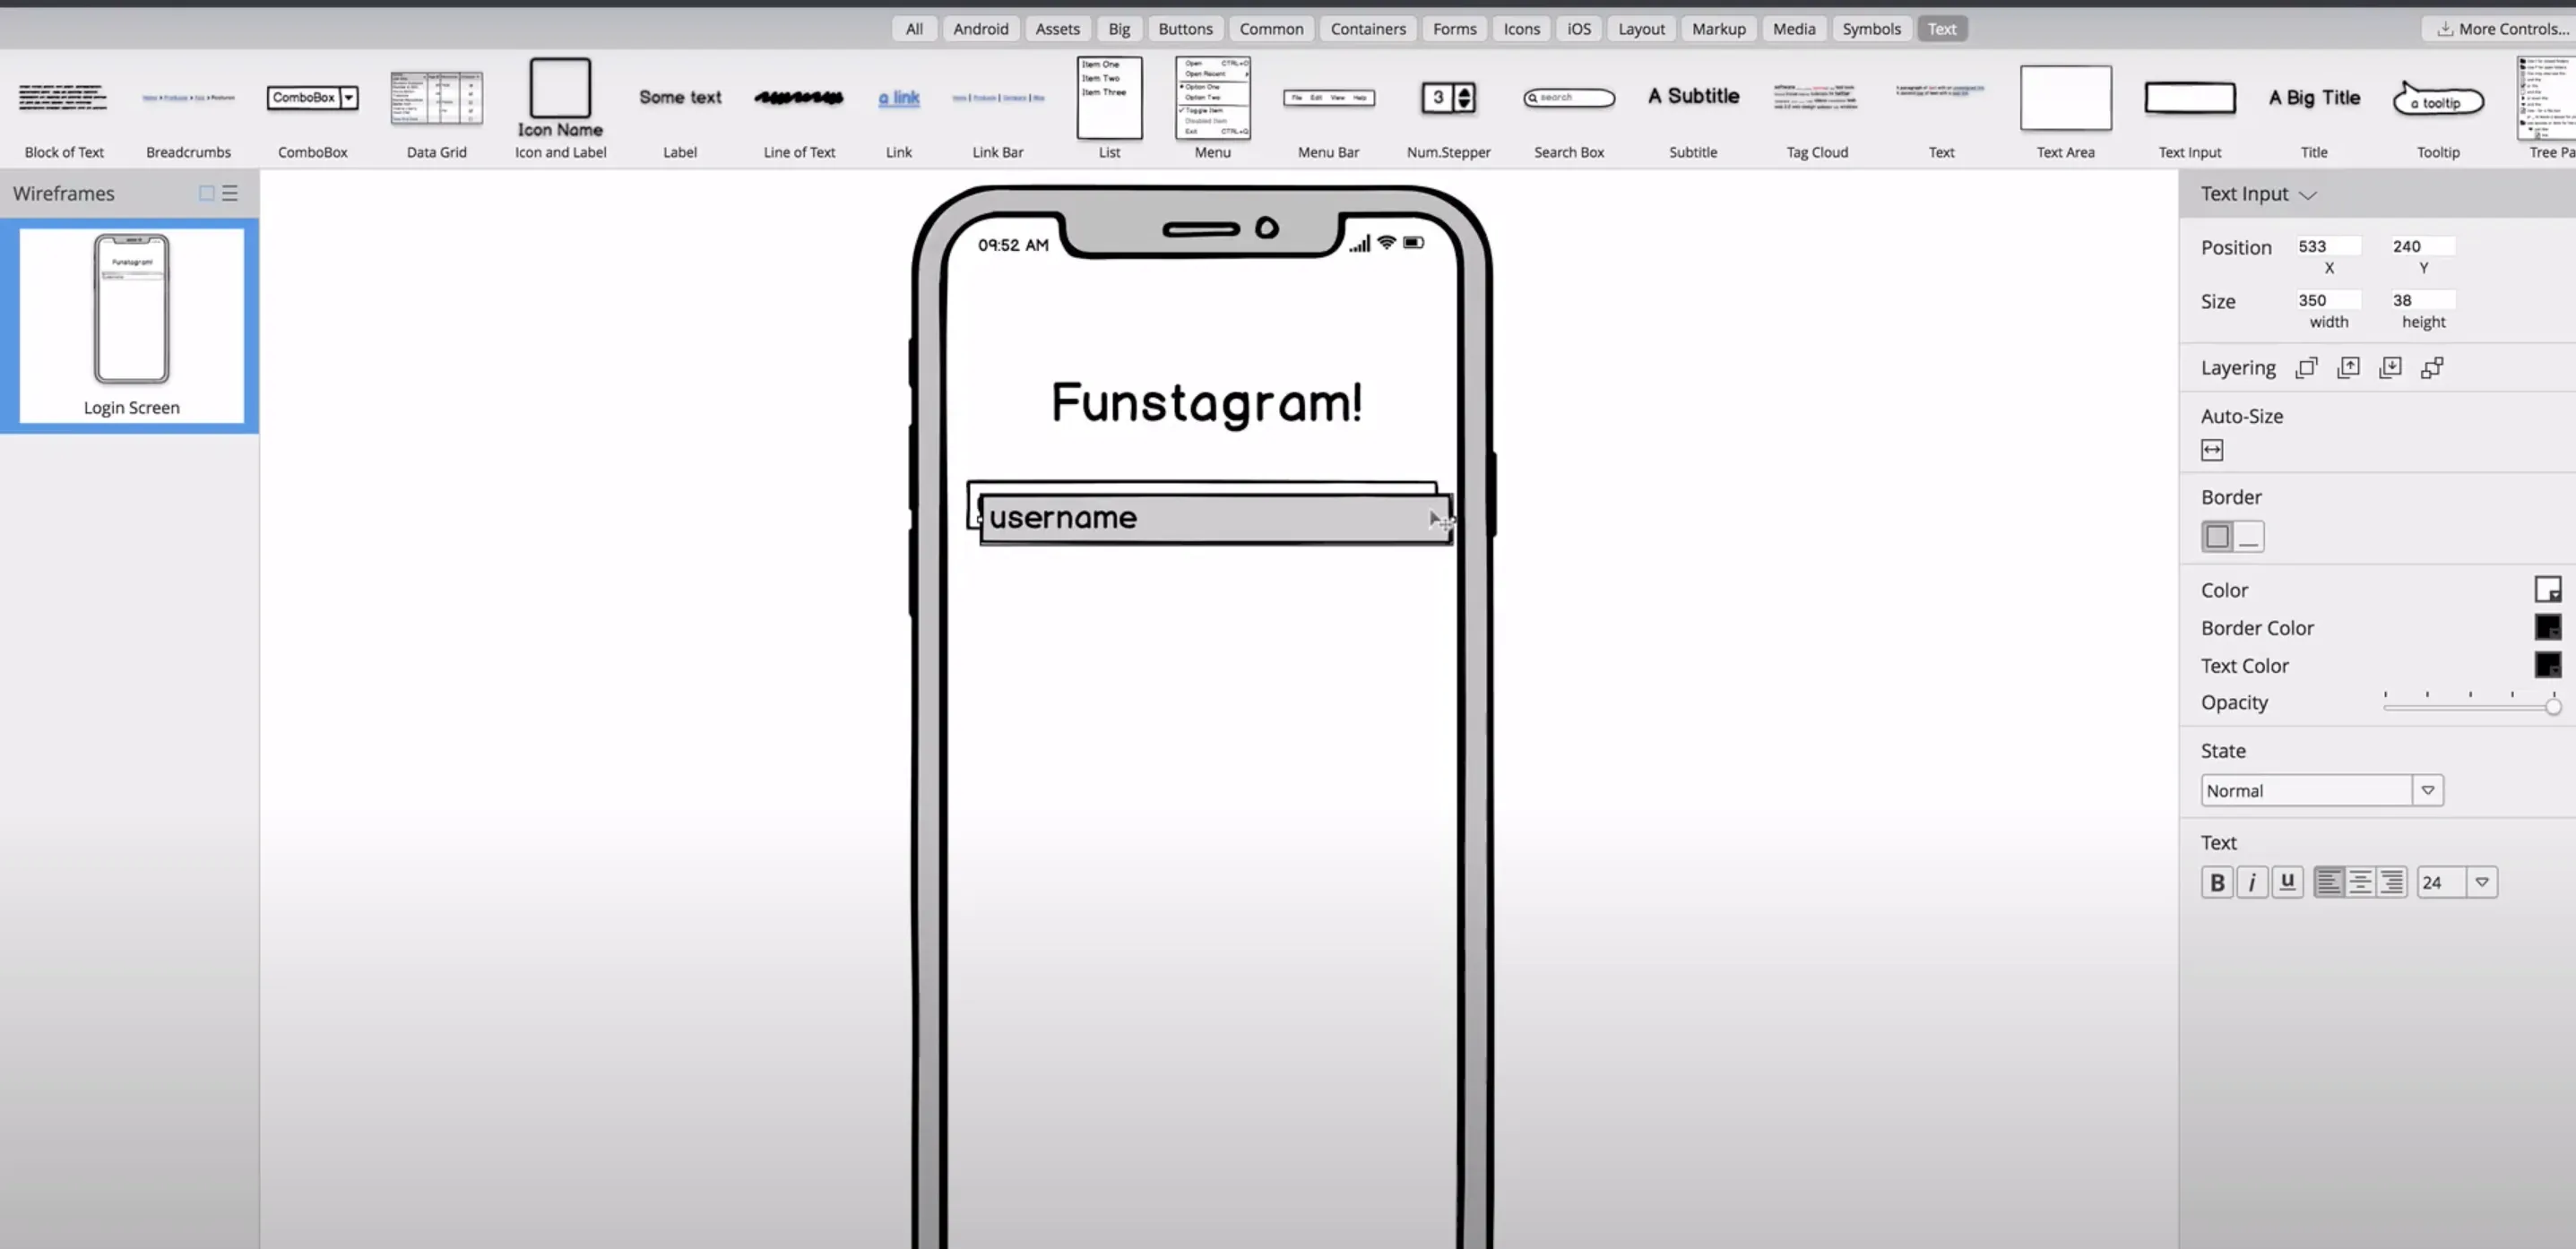
Task: Select the Icon and Label control
Action: [560, 108]
